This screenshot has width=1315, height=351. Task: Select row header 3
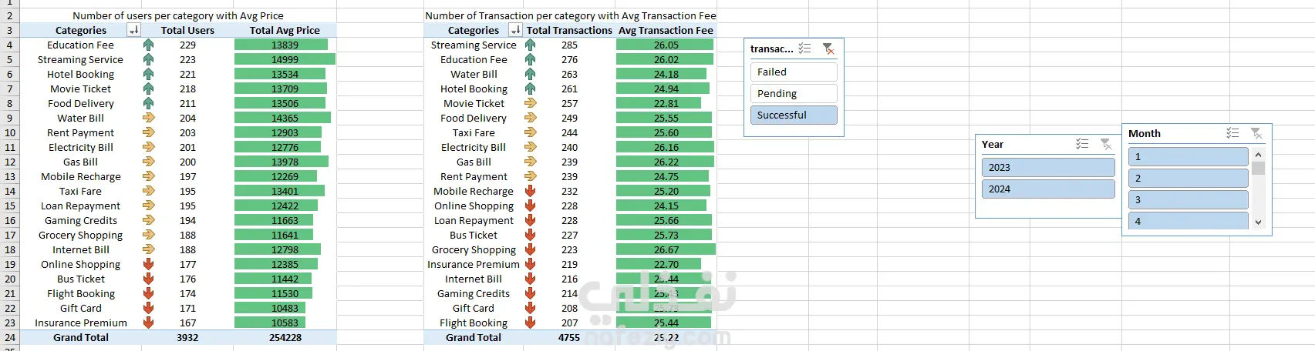pos(9,30)
